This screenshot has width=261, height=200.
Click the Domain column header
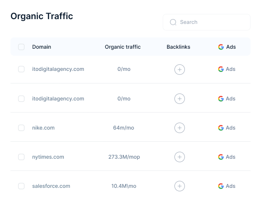[41, 47]
